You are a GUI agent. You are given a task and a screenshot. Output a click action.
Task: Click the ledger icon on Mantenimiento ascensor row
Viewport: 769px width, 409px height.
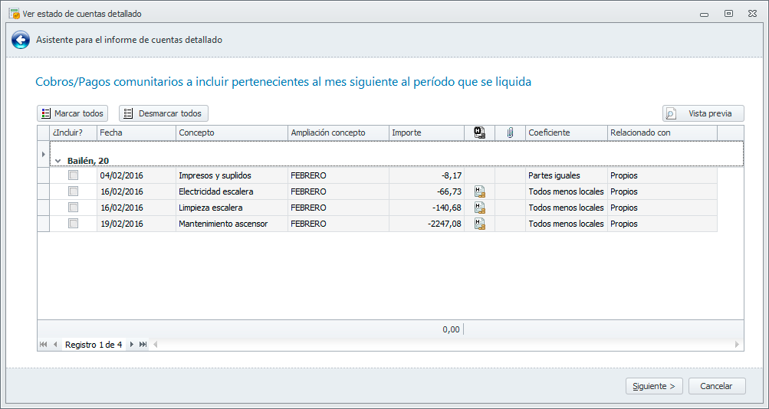480,224
